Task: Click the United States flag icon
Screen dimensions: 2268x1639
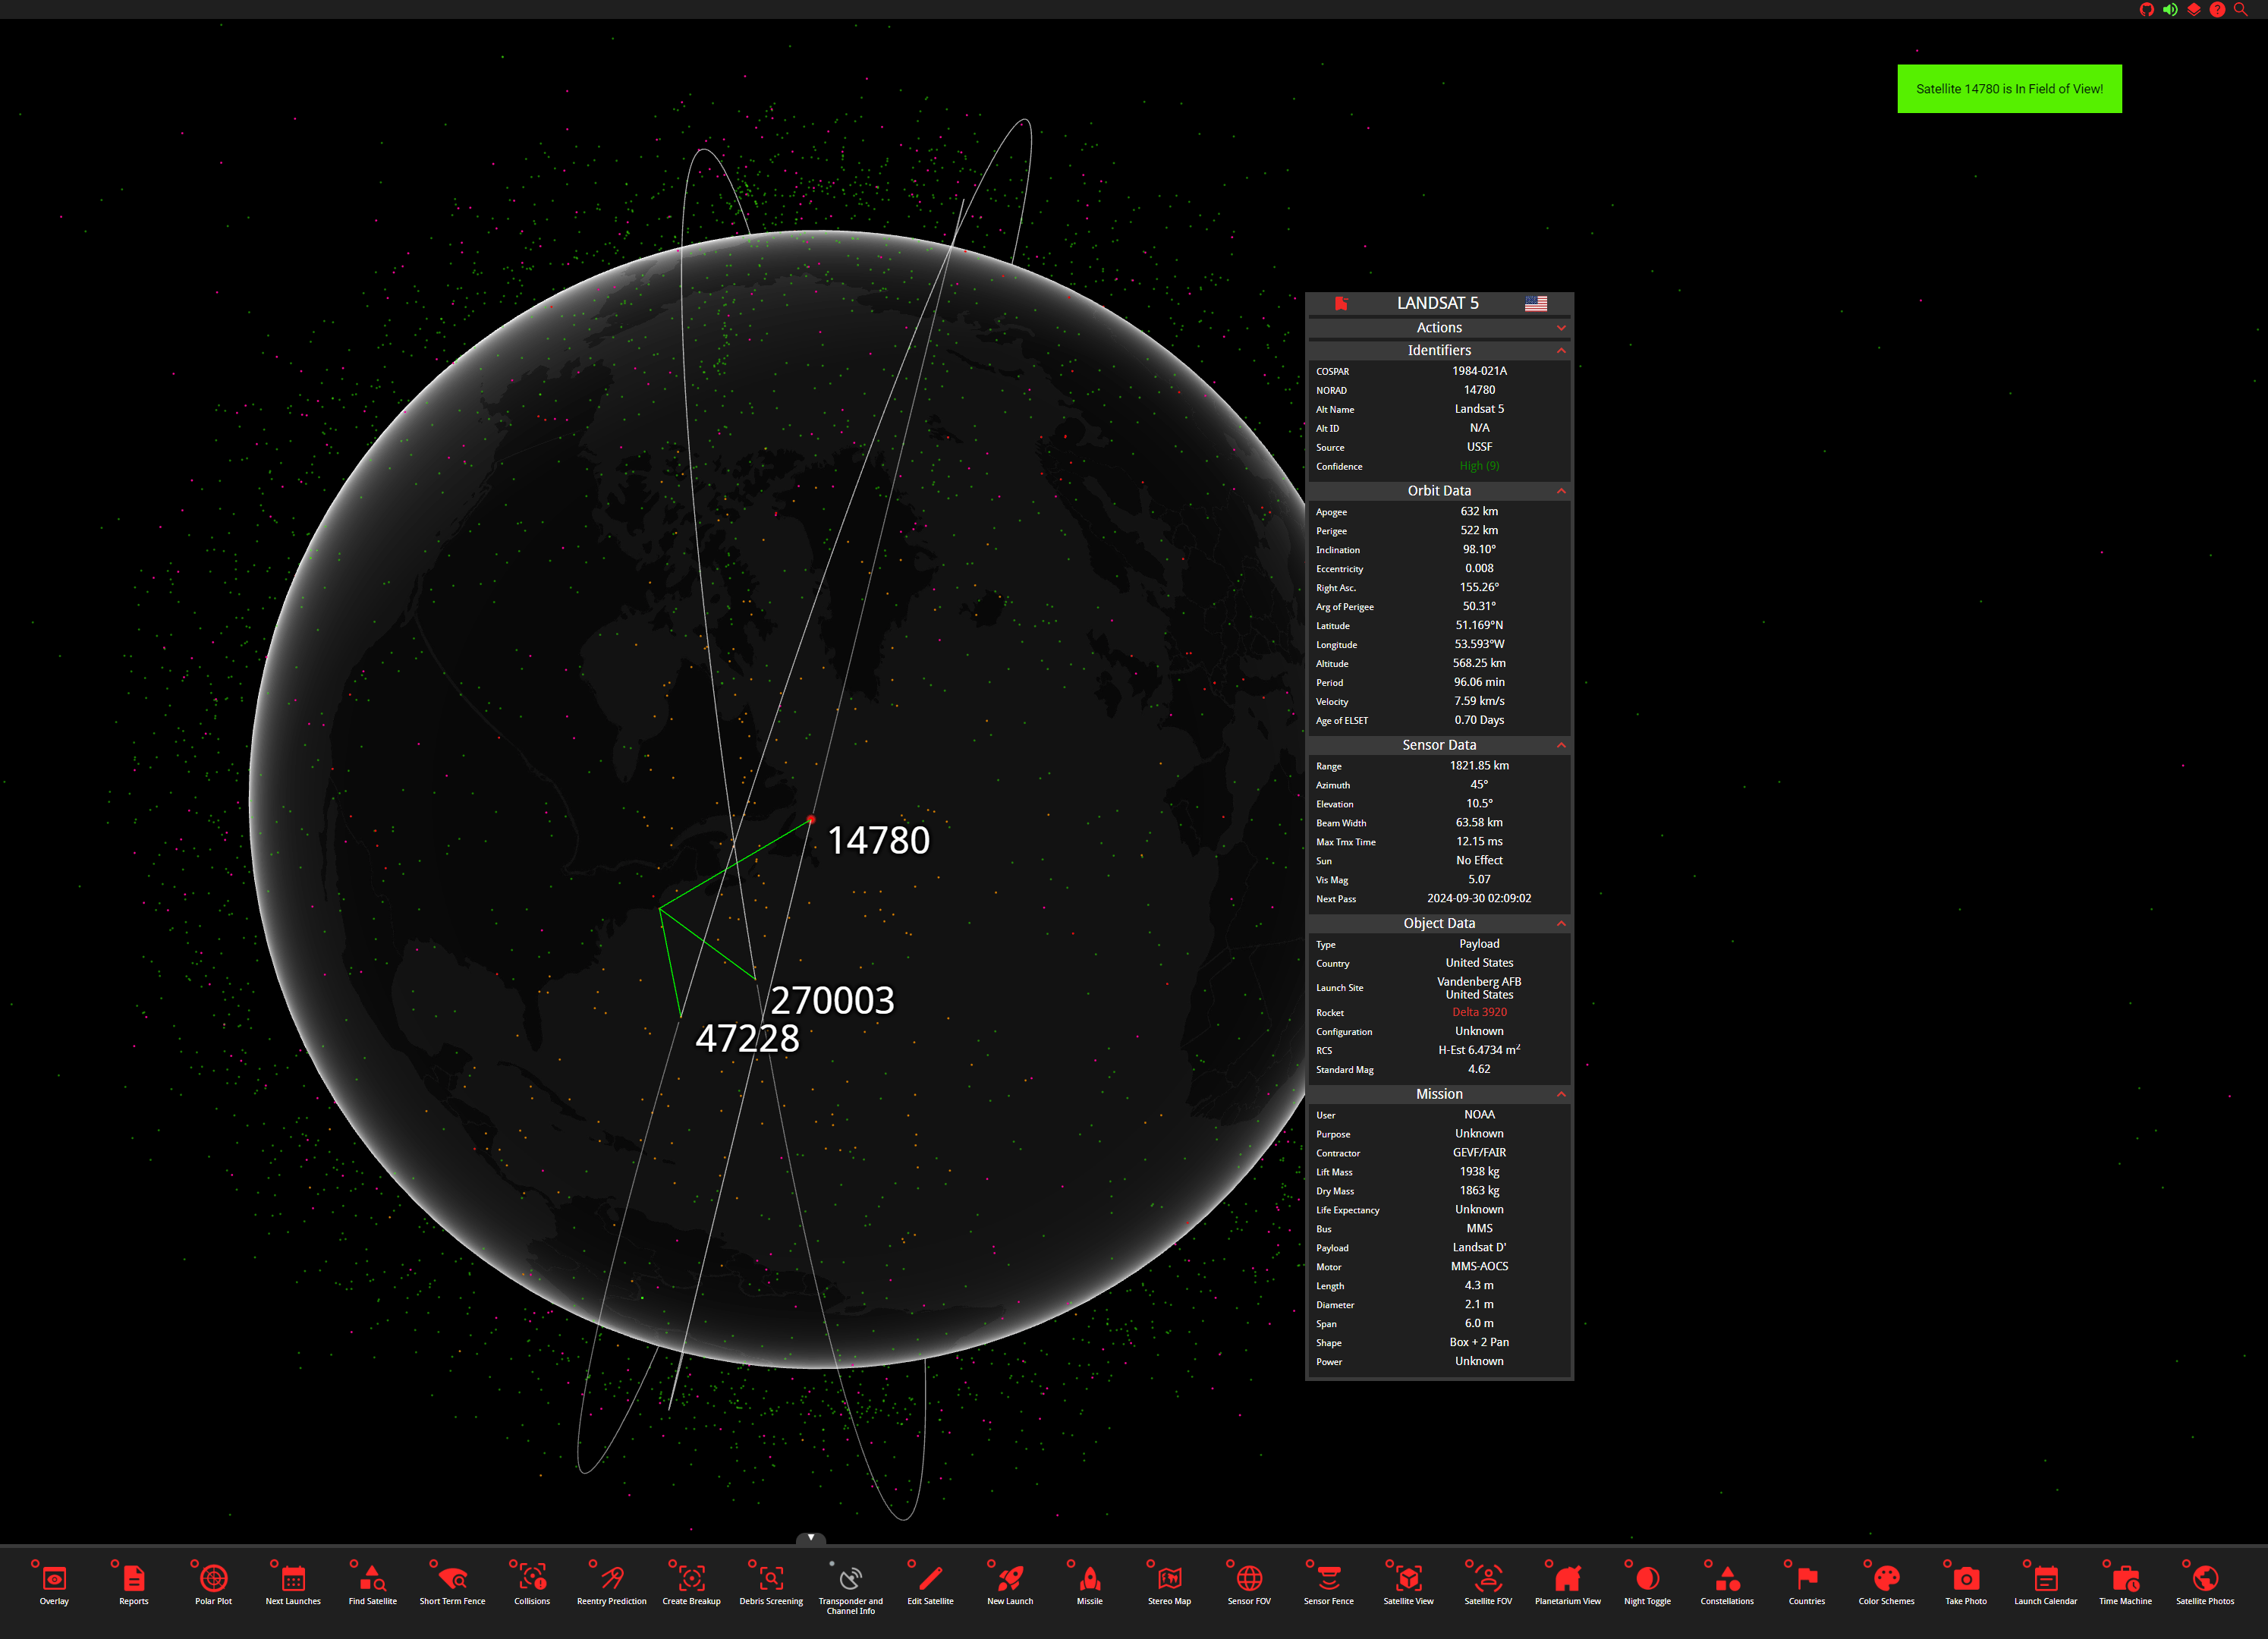Action: (1536, 303)
